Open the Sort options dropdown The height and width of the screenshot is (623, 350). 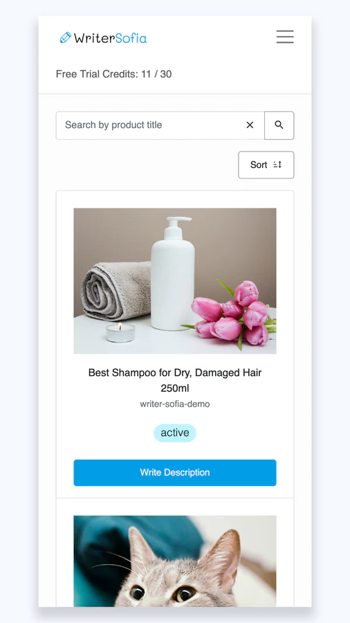266,165
